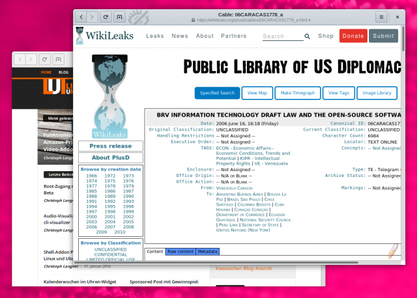Image resolution: width=417 pixels, height=298 pixels.
Task: Open the News menu
Action: tap(180, 36)
